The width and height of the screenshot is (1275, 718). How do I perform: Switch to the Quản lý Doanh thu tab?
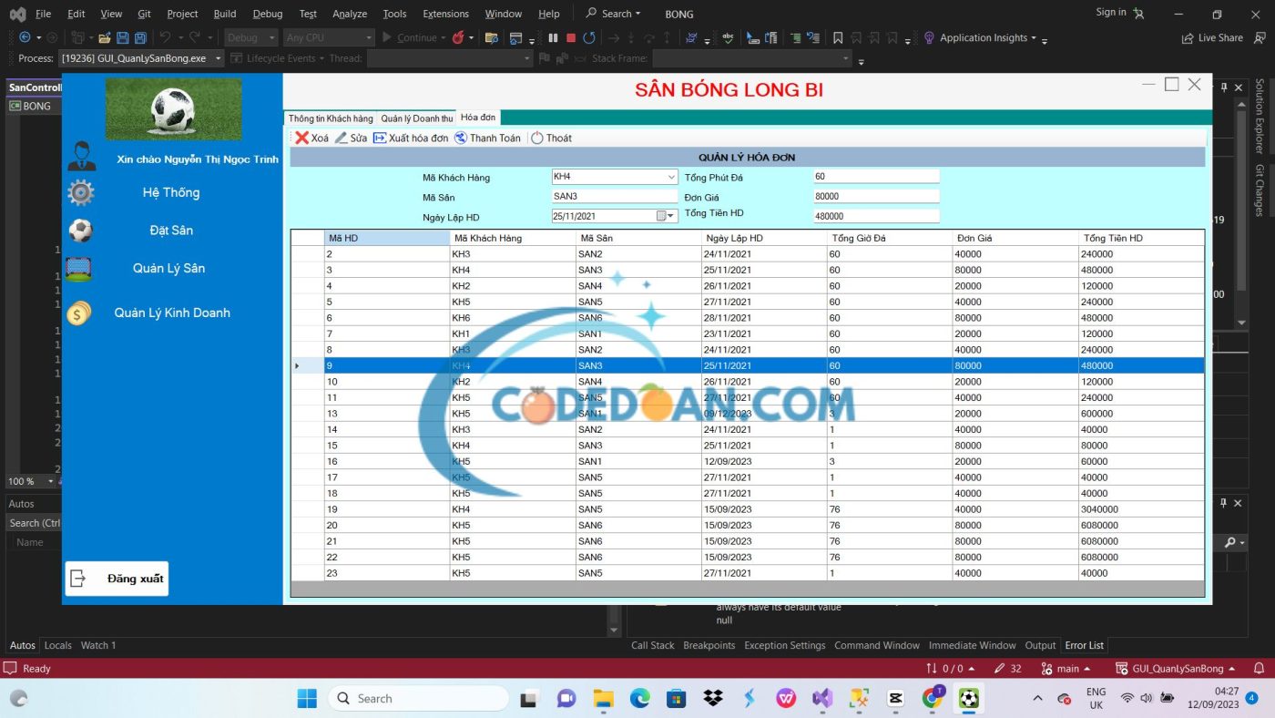(416, 118)
